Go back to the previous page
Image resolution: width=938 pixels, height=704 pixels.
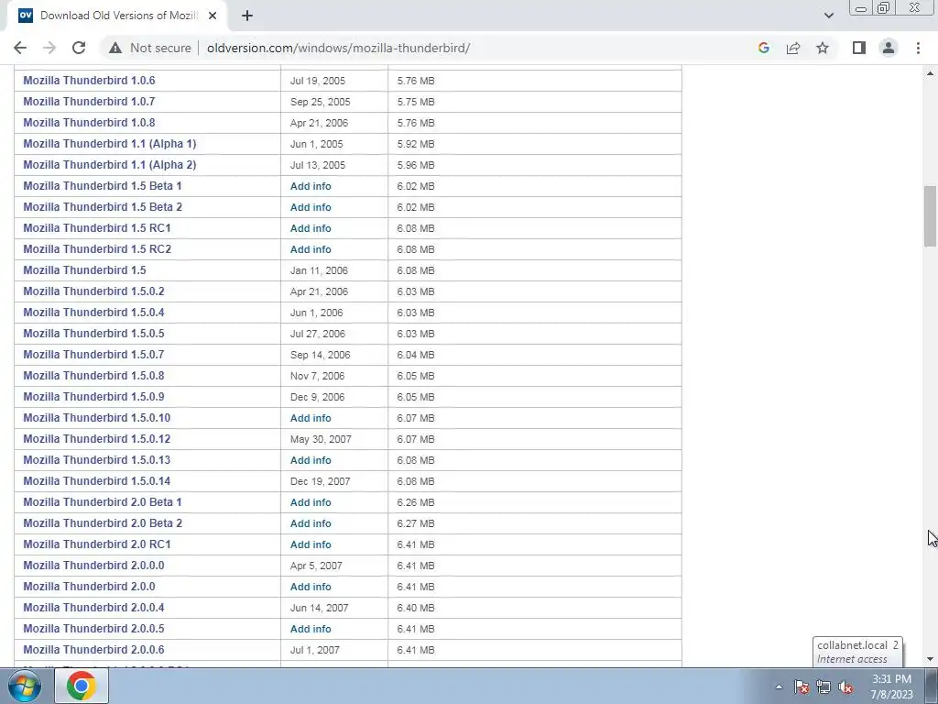click(x=20, y=48)
